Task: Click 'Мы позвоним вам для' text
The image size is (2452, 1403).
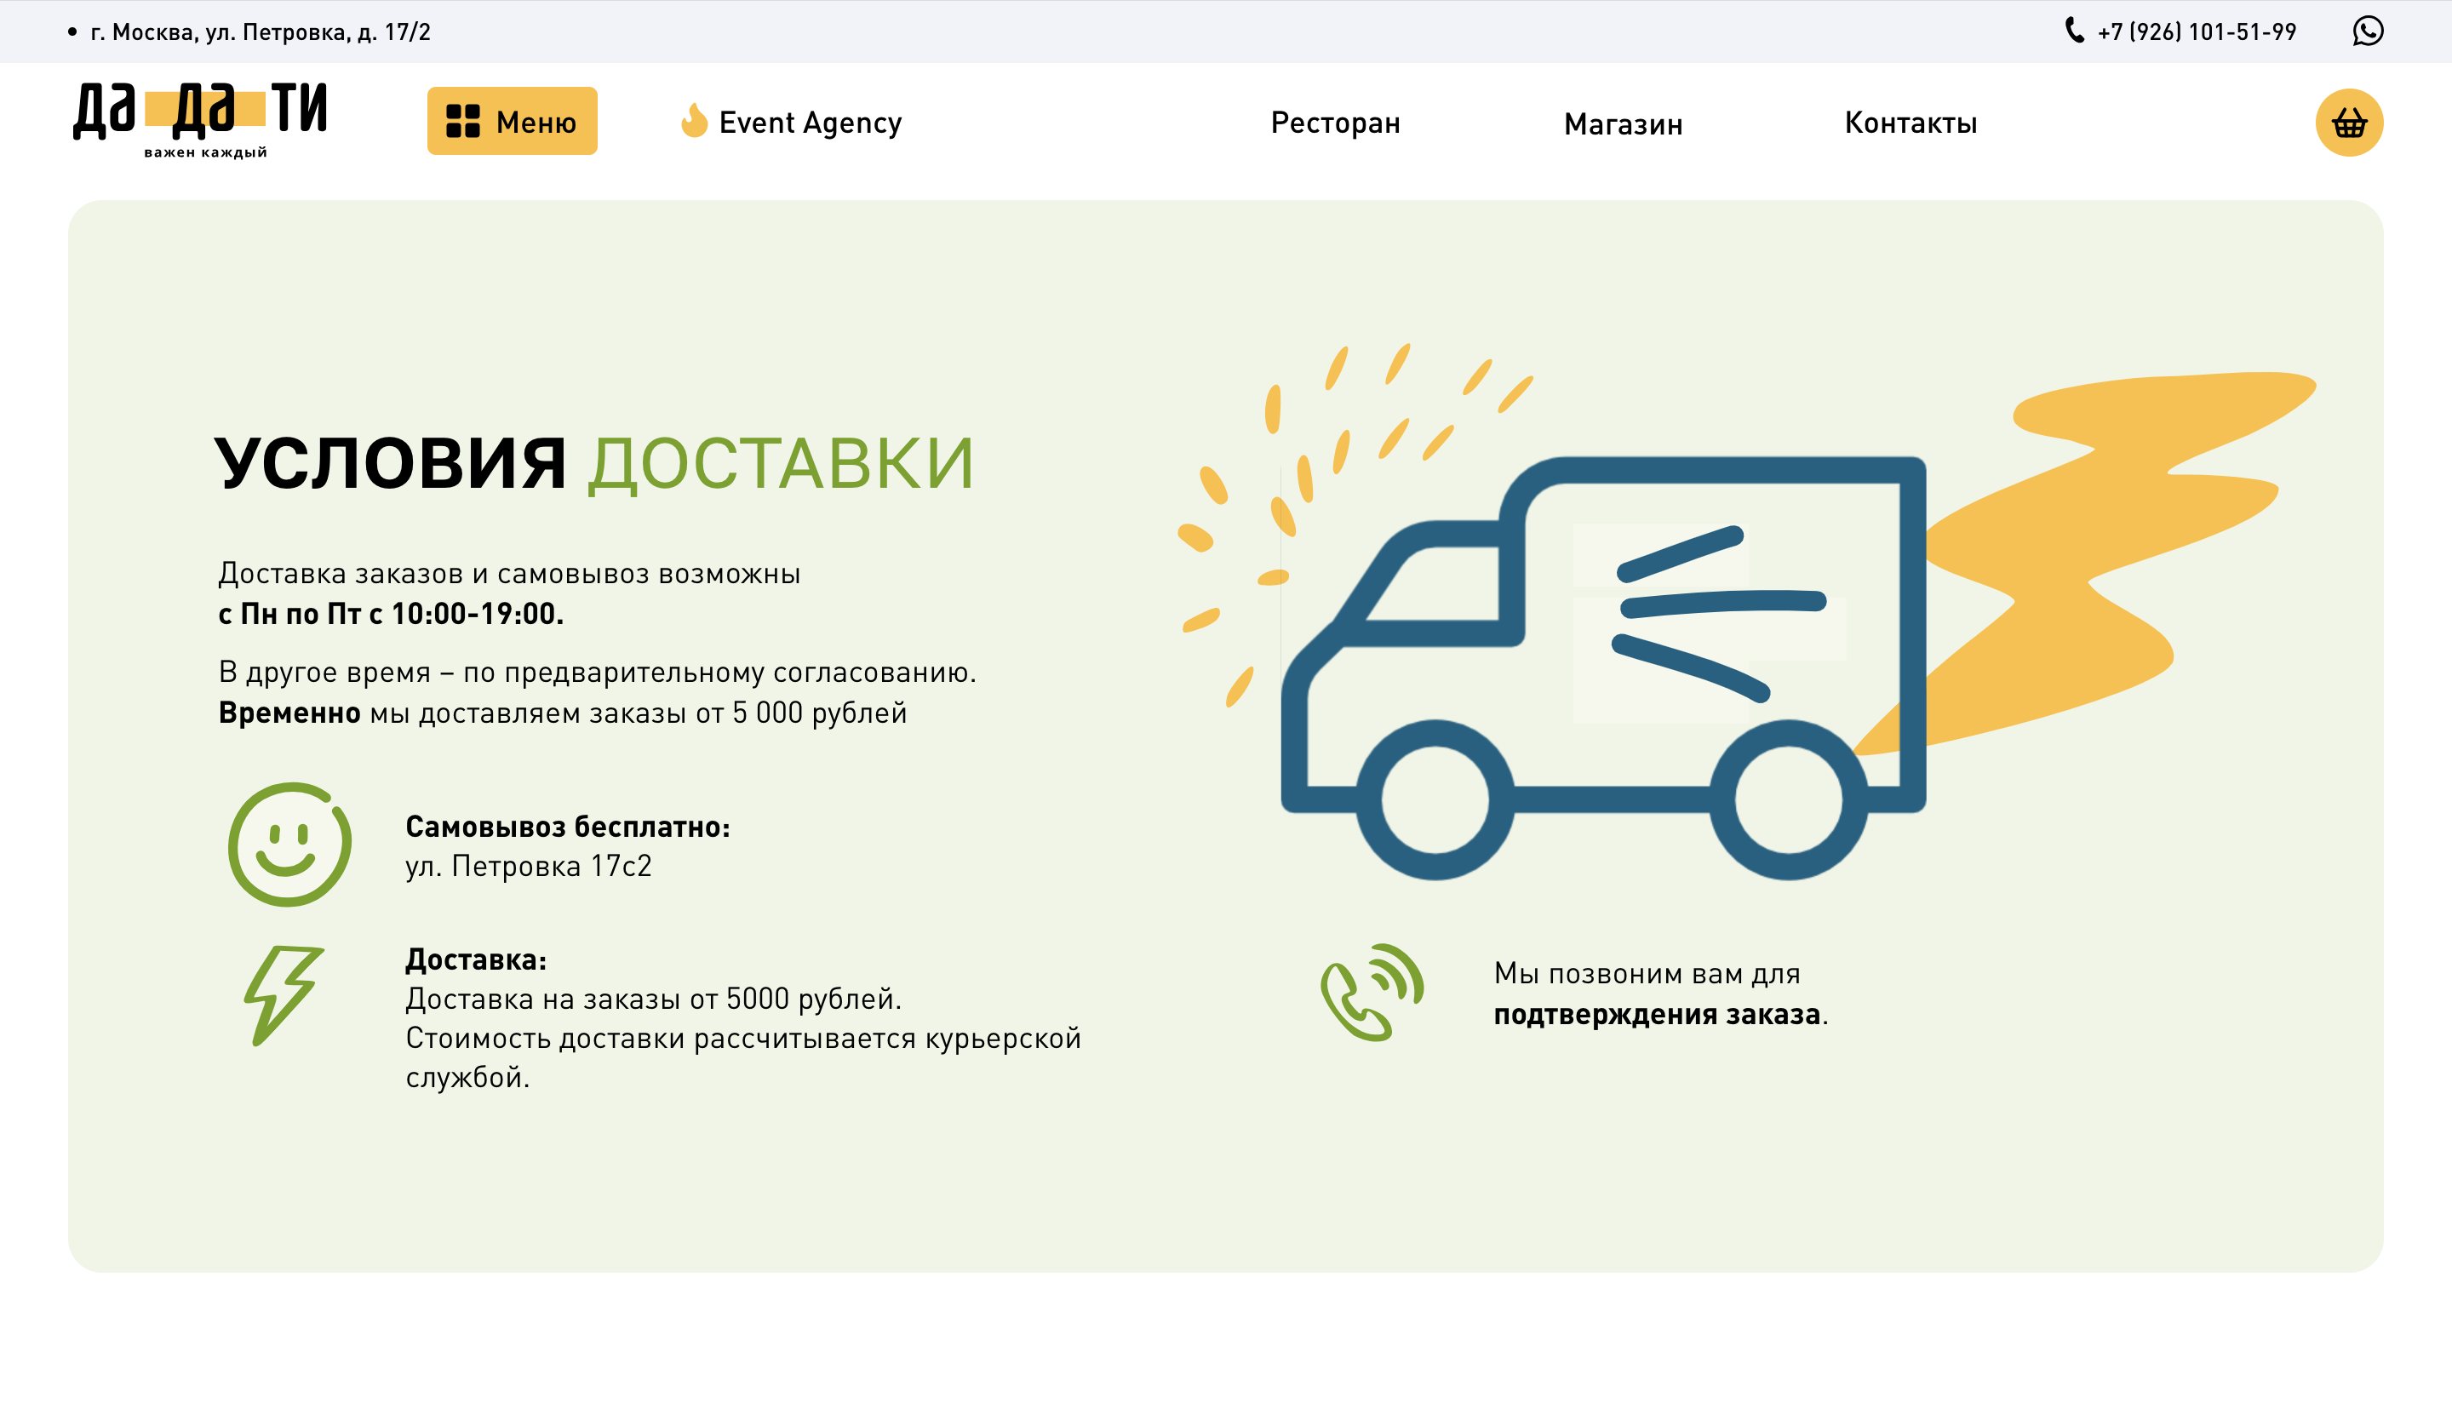Action: pos(1647,973)
